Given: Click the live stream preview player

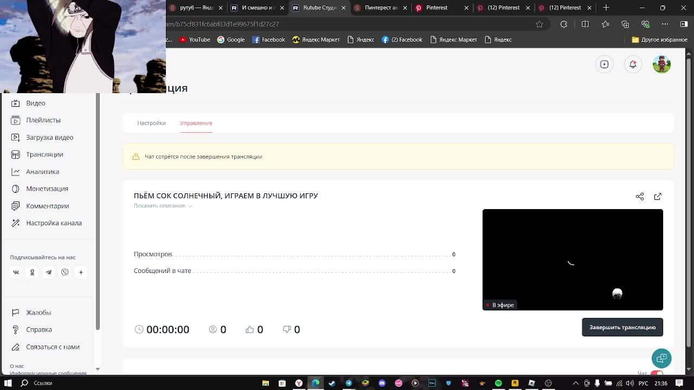Looking at the screenshot, I should (x=573, y=259).
